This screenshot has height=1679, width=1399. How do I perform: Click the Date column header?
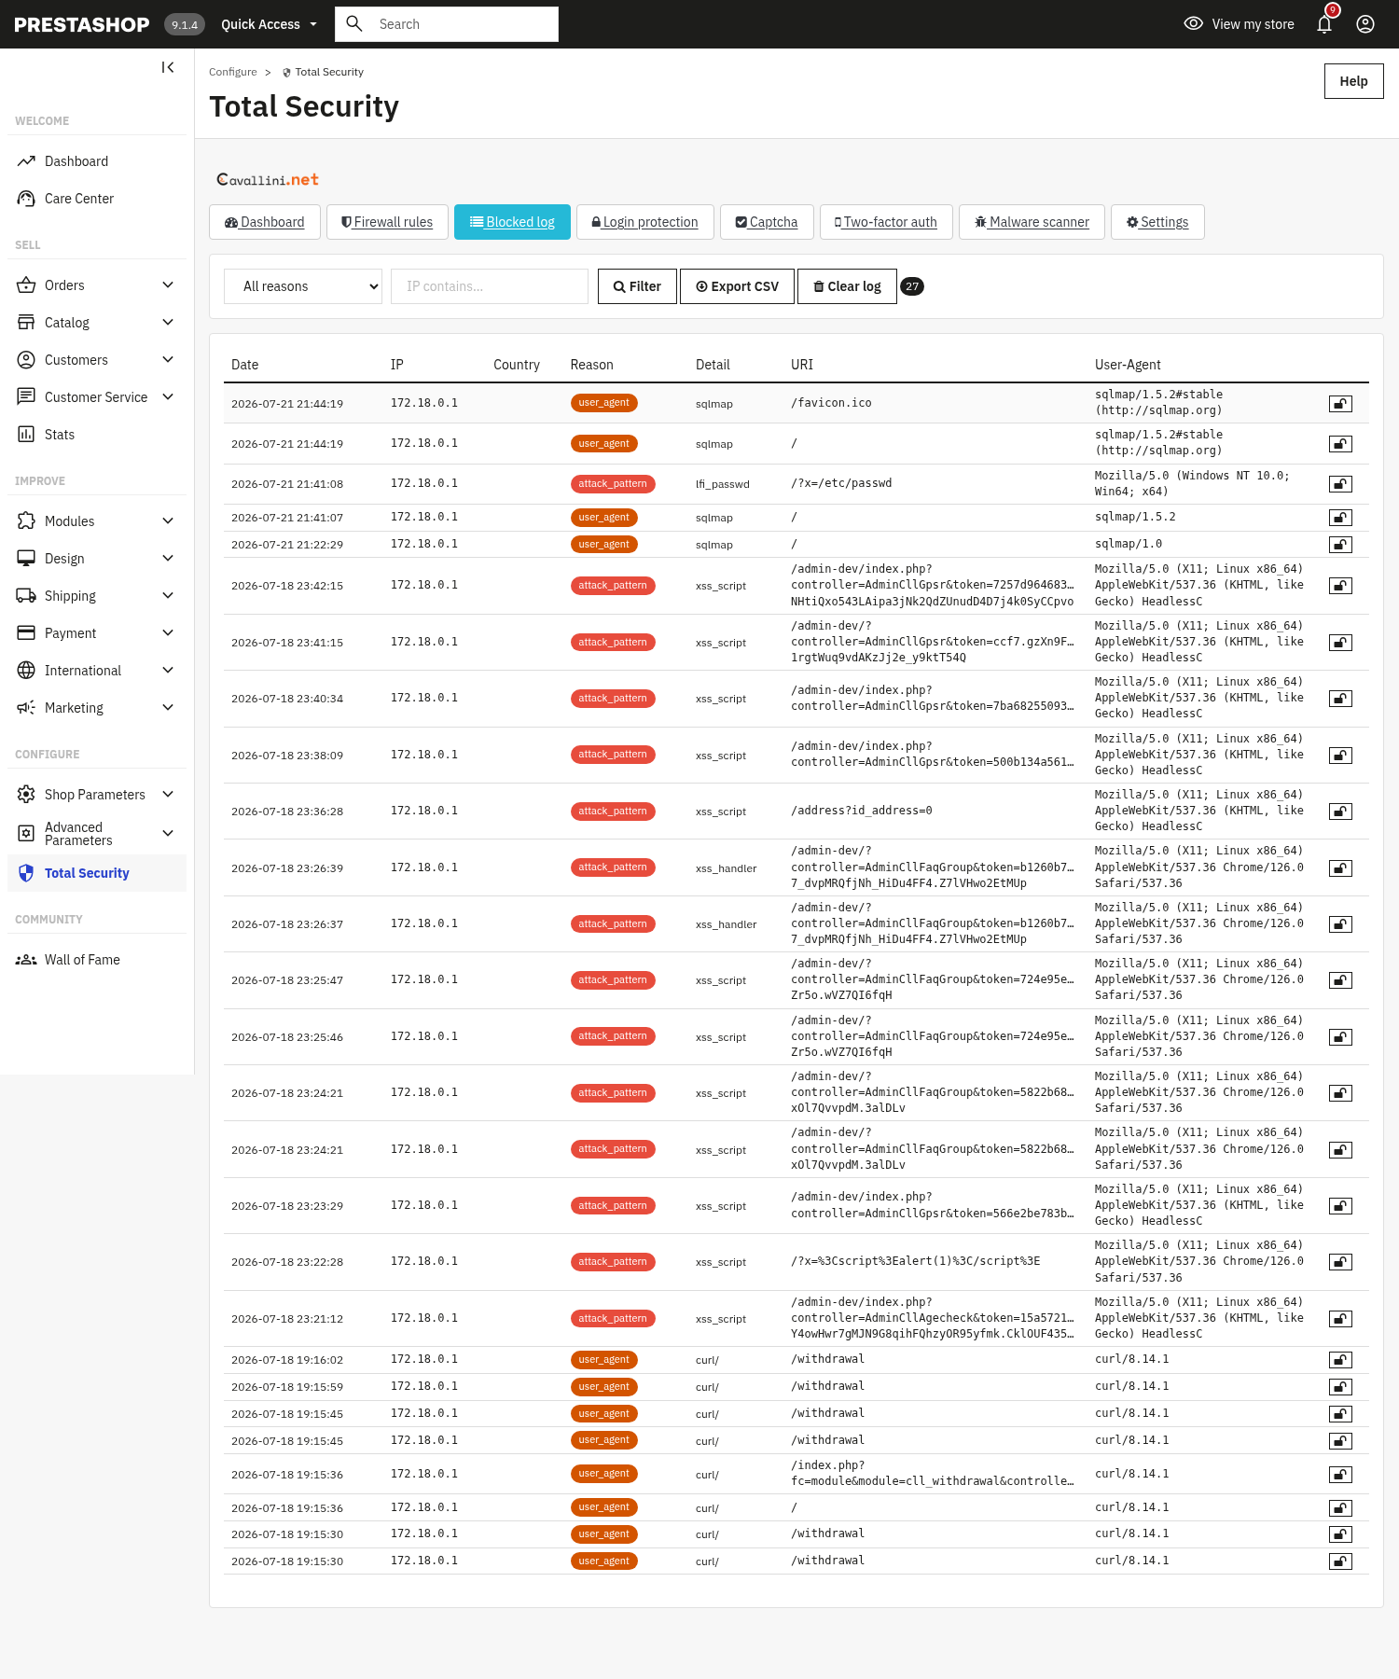(245, 365)
